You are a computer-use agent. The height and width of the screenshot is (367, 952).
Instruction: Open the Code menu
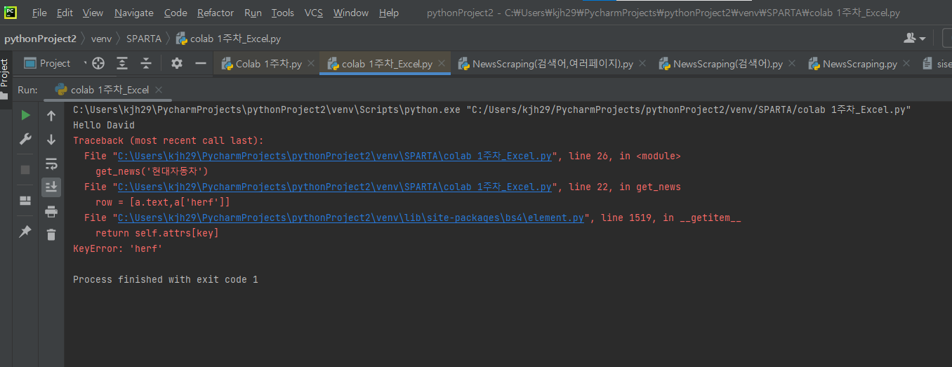pos(176,13)
